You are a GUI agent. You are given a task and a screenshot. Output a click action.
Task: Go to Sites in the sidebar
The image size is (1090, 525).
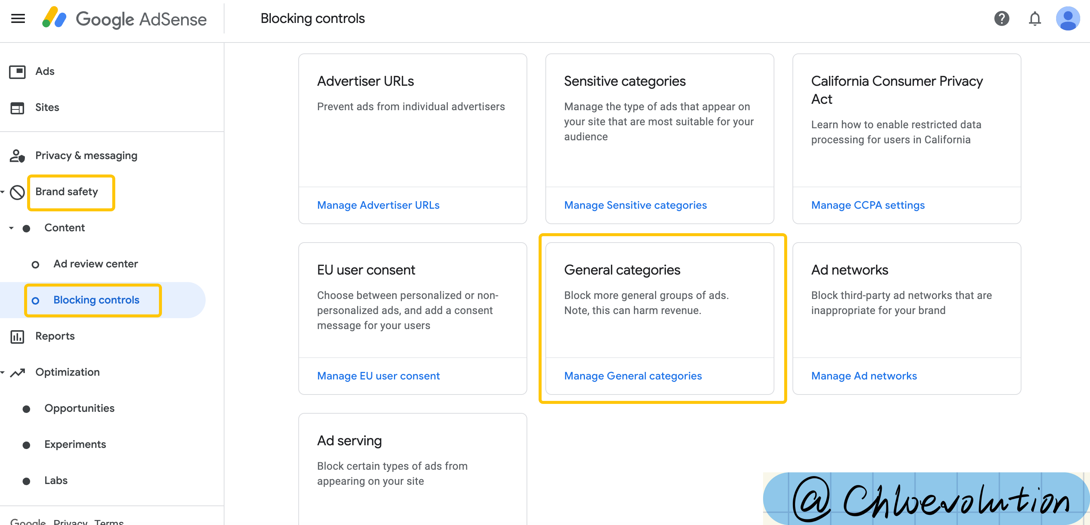47,108
